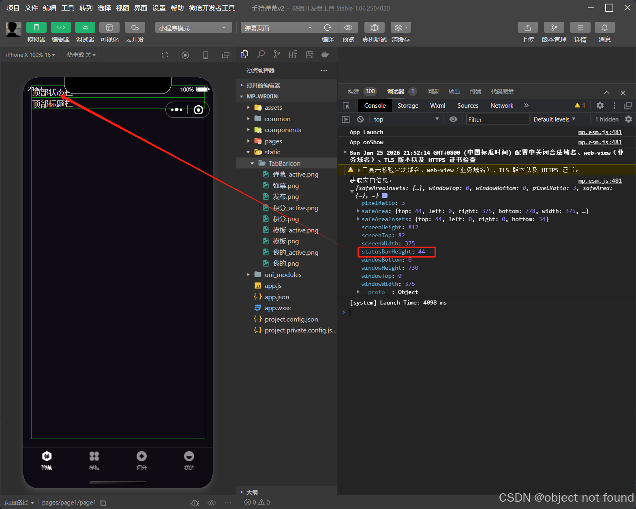Select the Console tab
This screenshot has width=636, height=509.
pyautogui.click(x=375, y=105)
